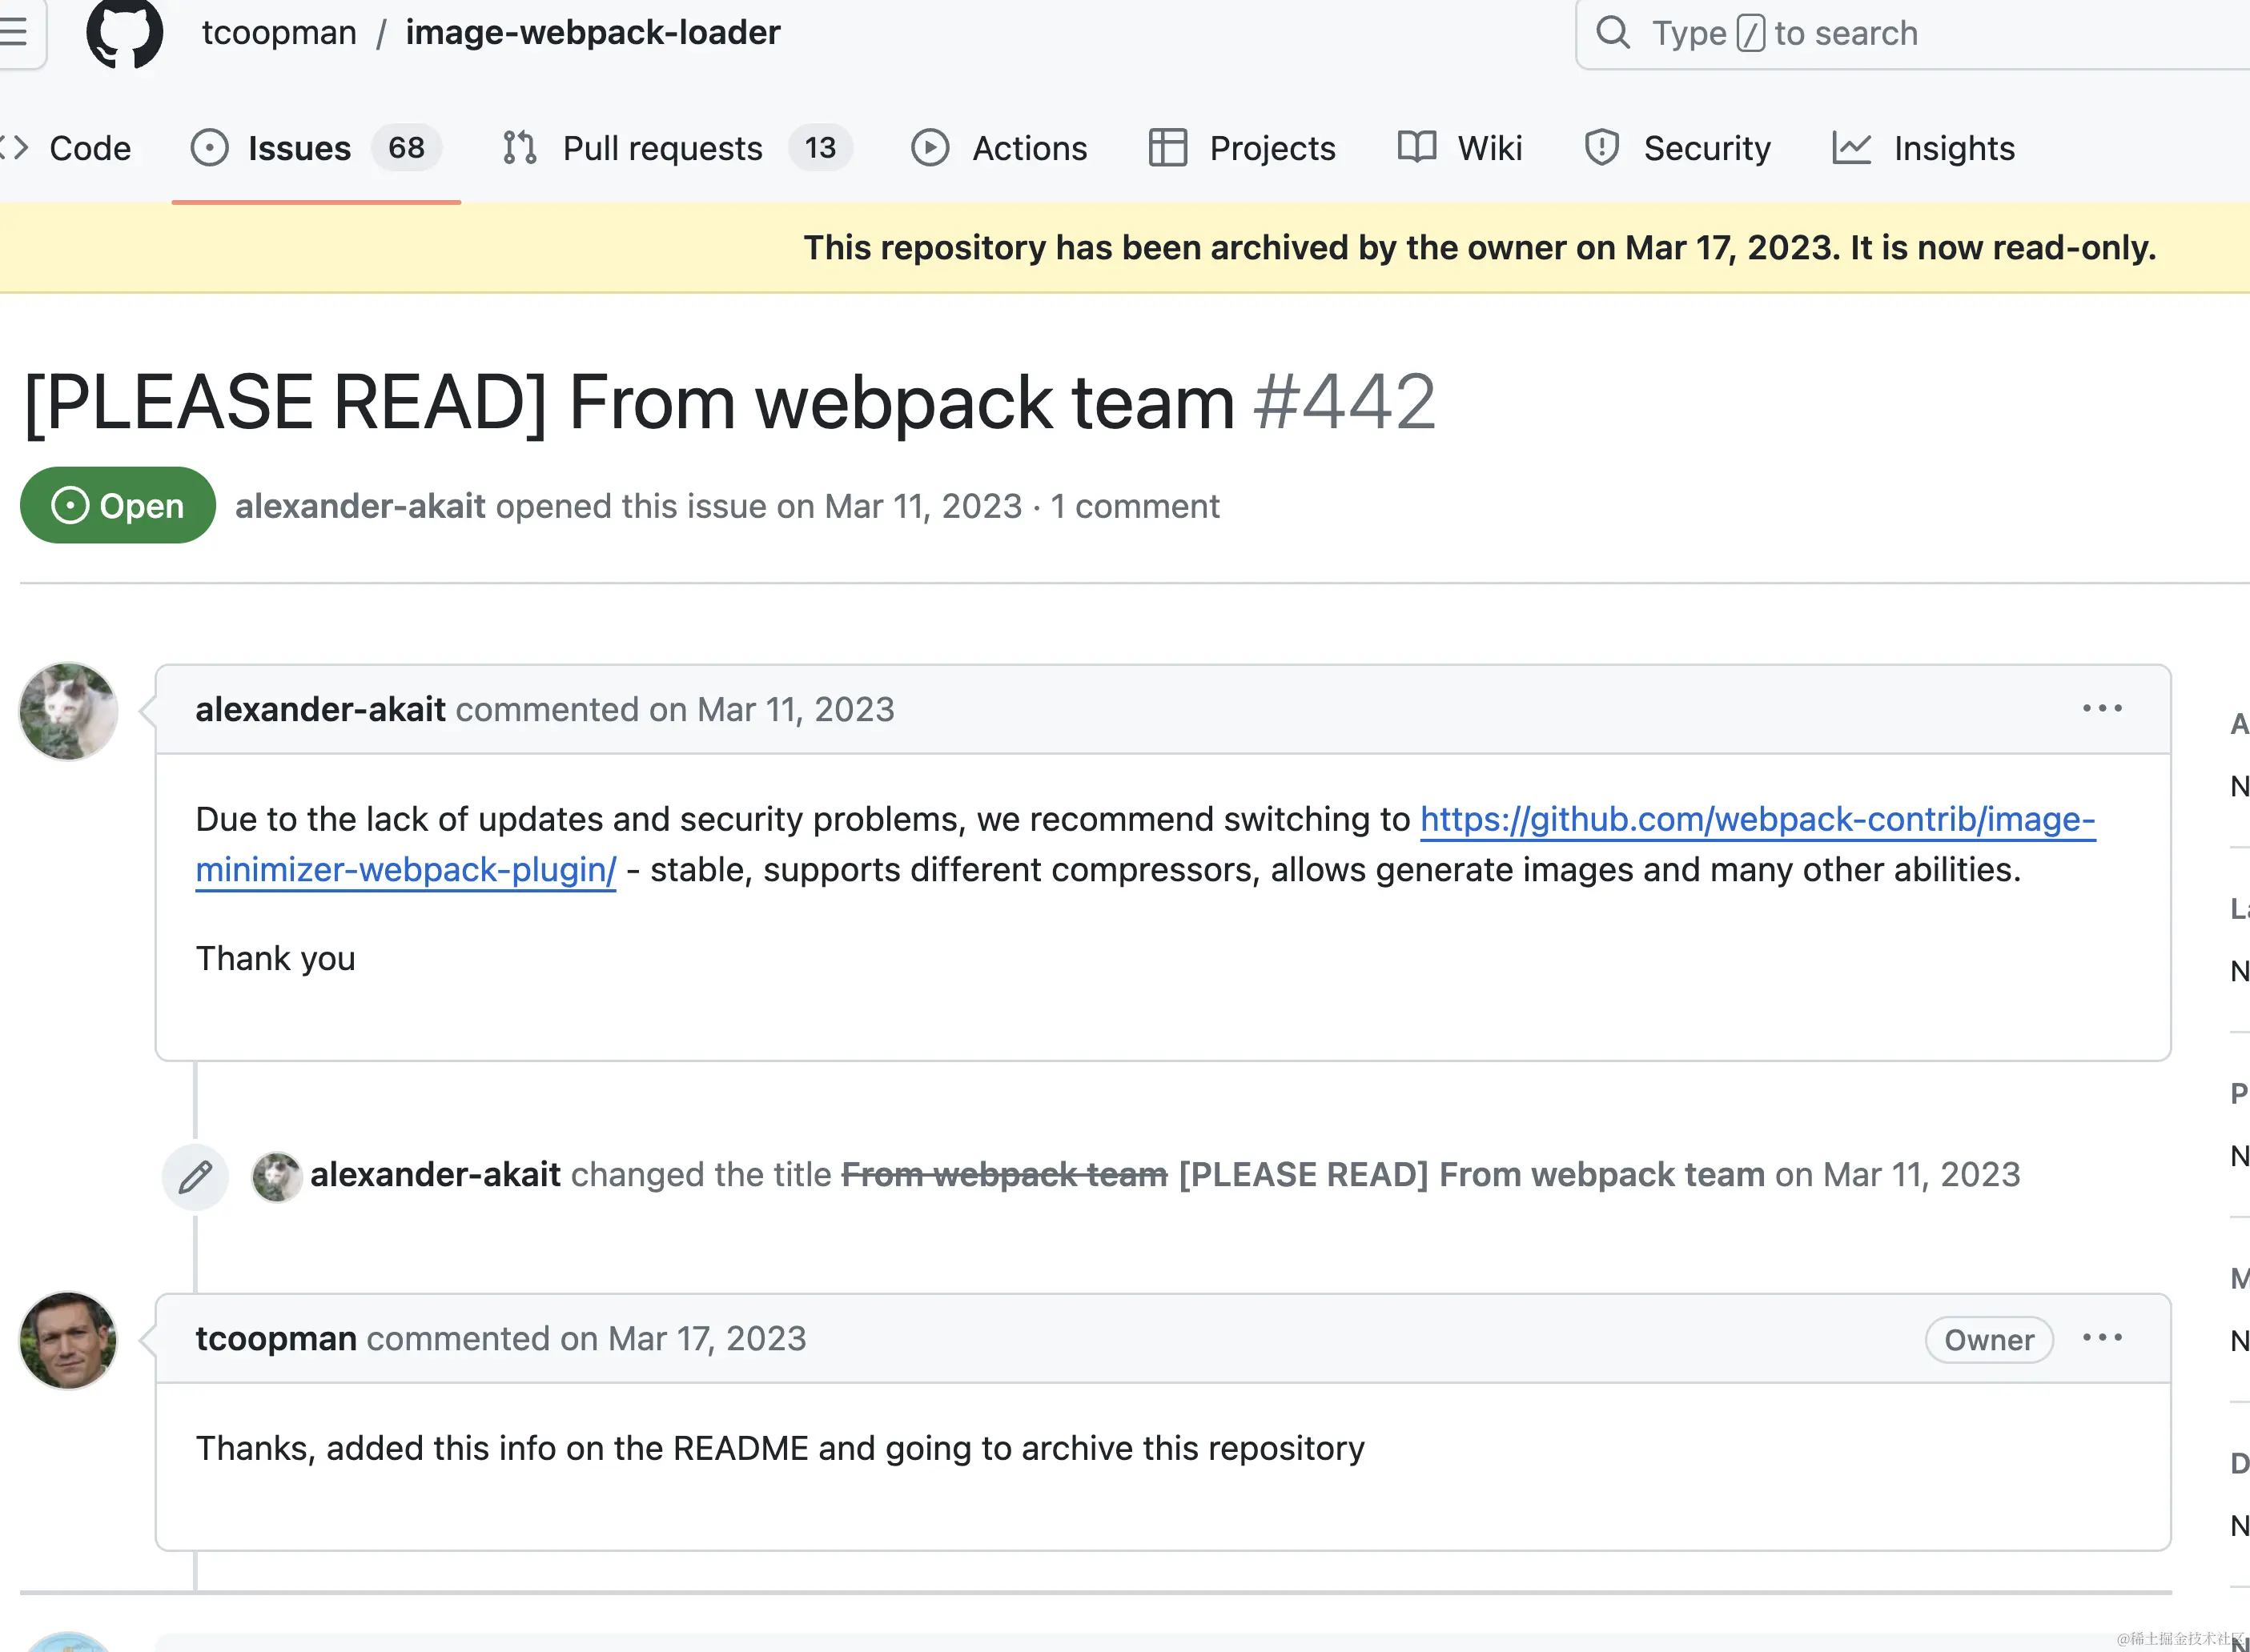Follow the image-minimizer-webpack-plugin link

coord(1756,820)
